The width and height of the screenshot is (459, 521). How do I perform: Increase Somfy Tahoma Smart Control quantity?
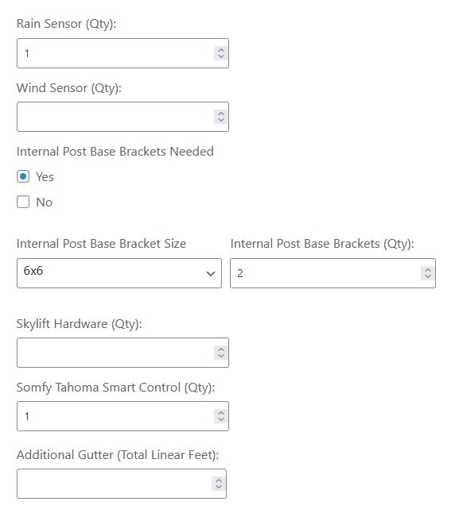(221, 412)
